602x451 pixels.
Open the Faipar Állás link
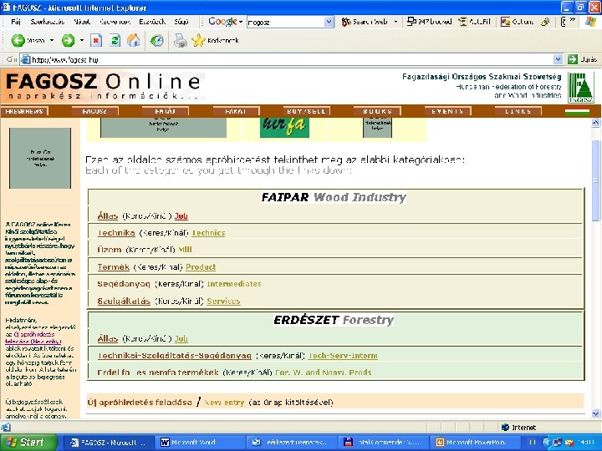point(108,216)
